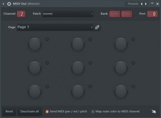Click the MIDI Out gear settings icon

click(x=9, y=4)
